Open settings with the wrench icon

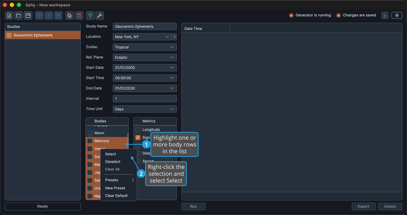[100, 15]
